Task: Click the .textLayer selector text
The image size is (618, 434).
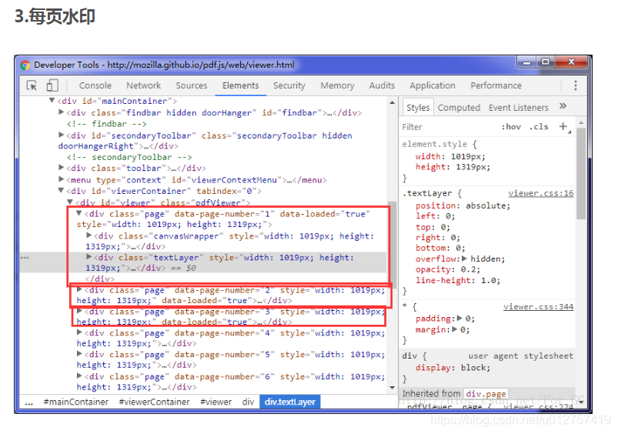Action: point(427,193)
